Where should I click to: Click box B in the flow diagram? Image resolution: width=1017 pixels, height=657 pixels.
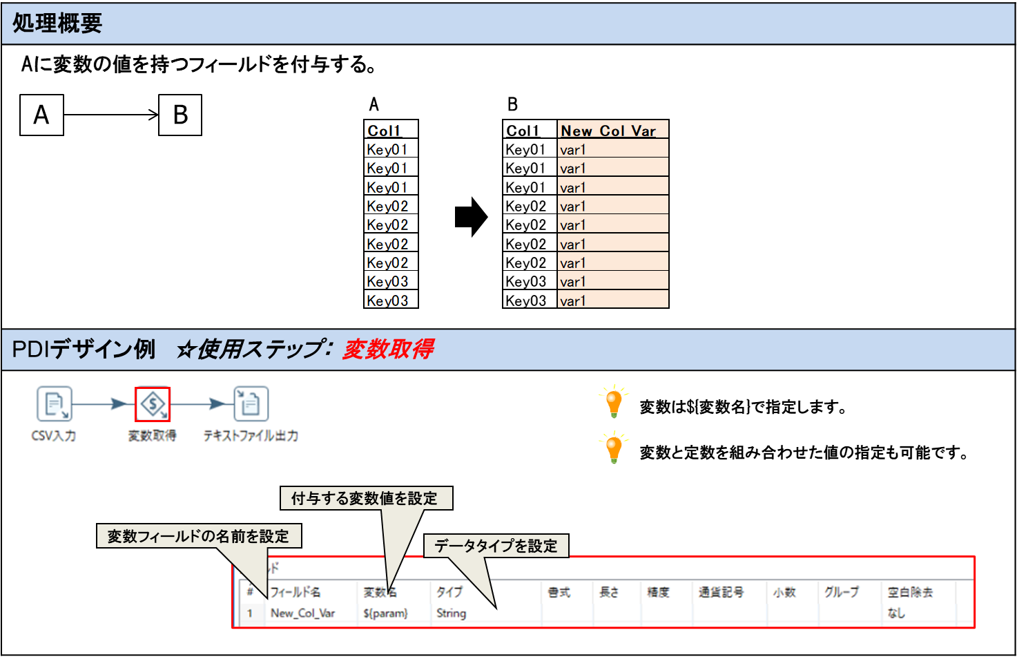point(180,115)
